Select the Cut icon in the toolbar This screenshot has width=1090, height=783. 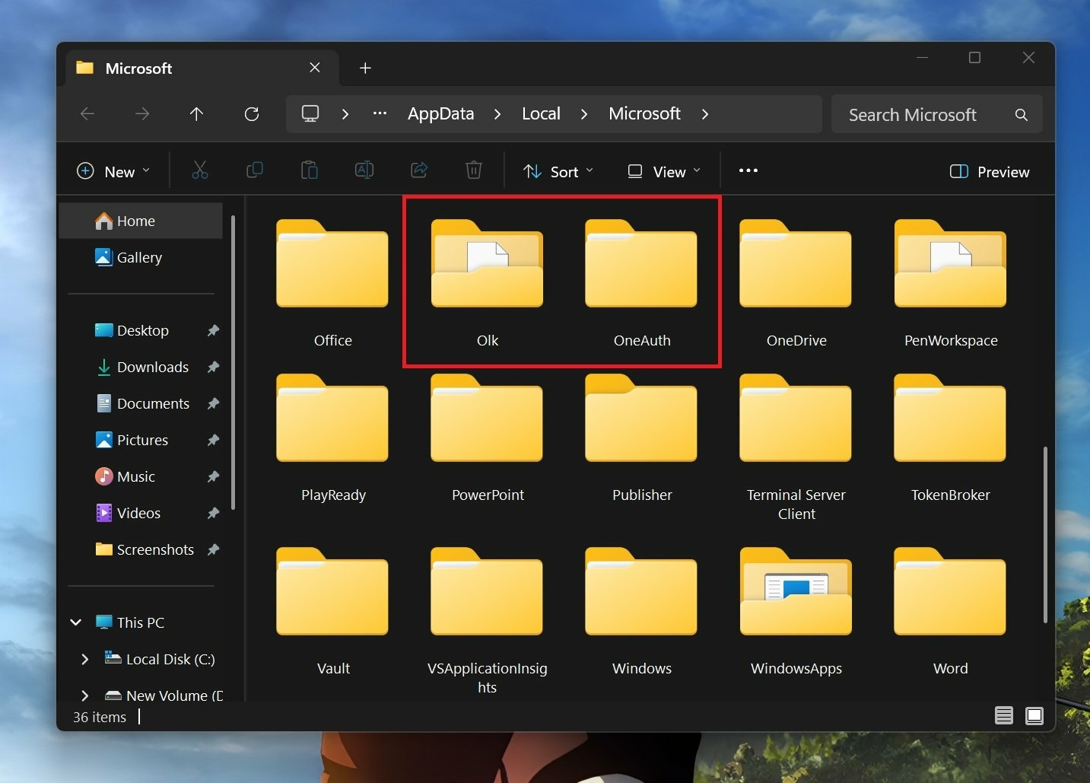200,170
